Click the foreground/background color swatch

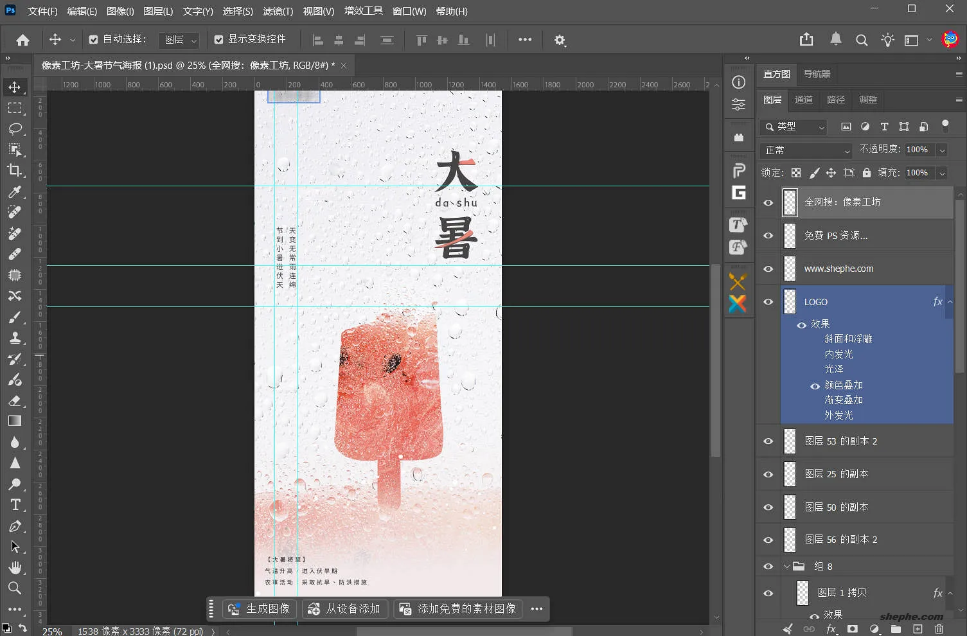point(6,628)
